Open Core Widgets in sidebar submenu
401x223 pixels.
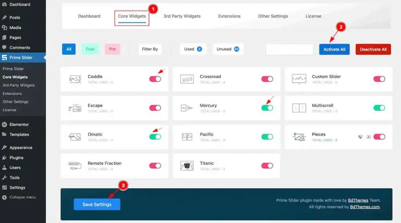tap(15, 77)
